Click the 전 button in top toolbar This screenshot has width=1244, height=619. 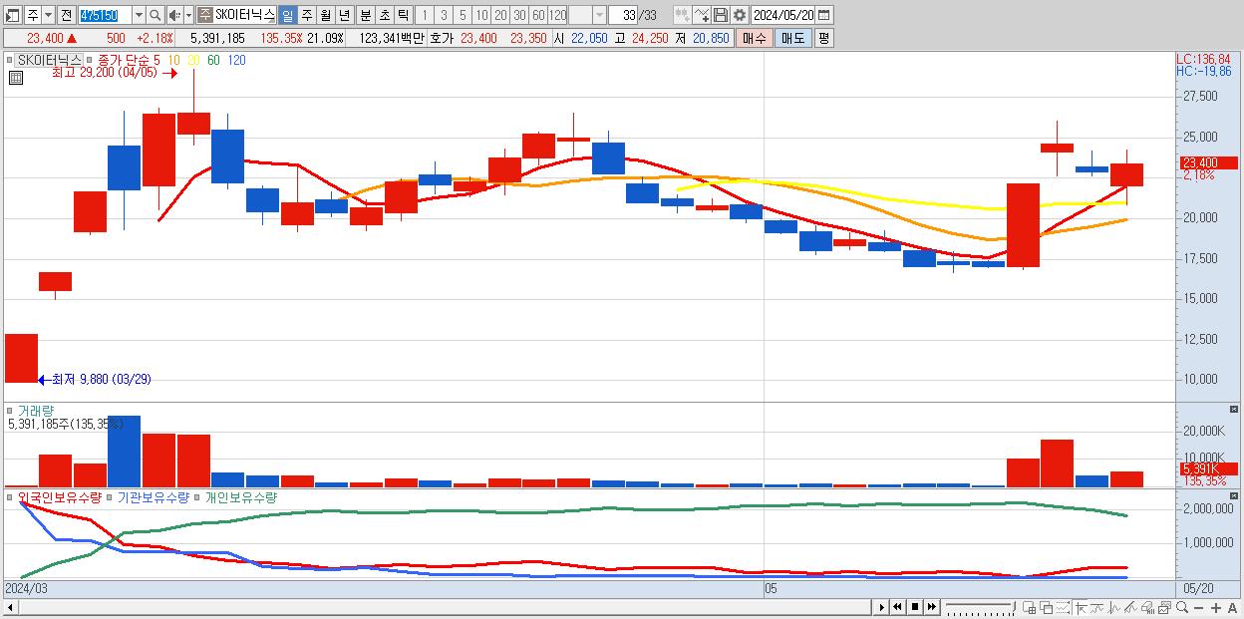tap(66, 15)
